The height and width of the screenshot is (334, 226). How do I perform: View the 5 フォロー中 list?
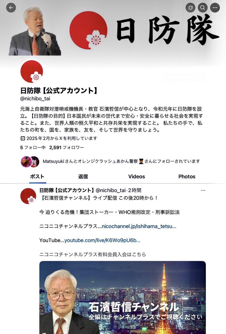33,148
